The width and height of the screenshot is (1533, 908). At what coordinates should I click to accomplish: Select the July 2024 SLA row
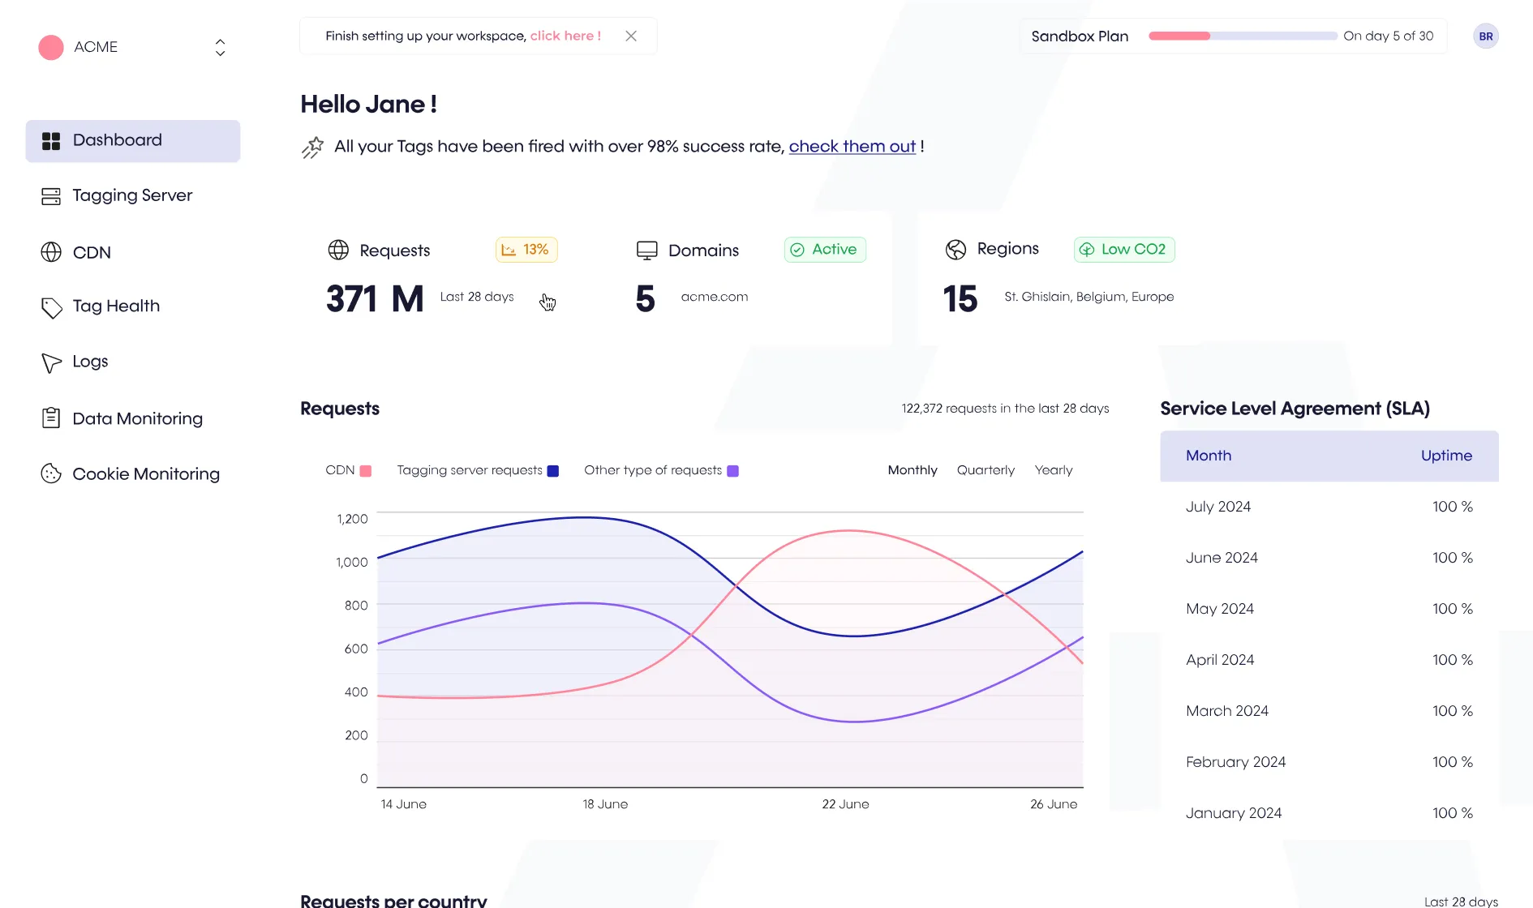(x=1329, y=507)
